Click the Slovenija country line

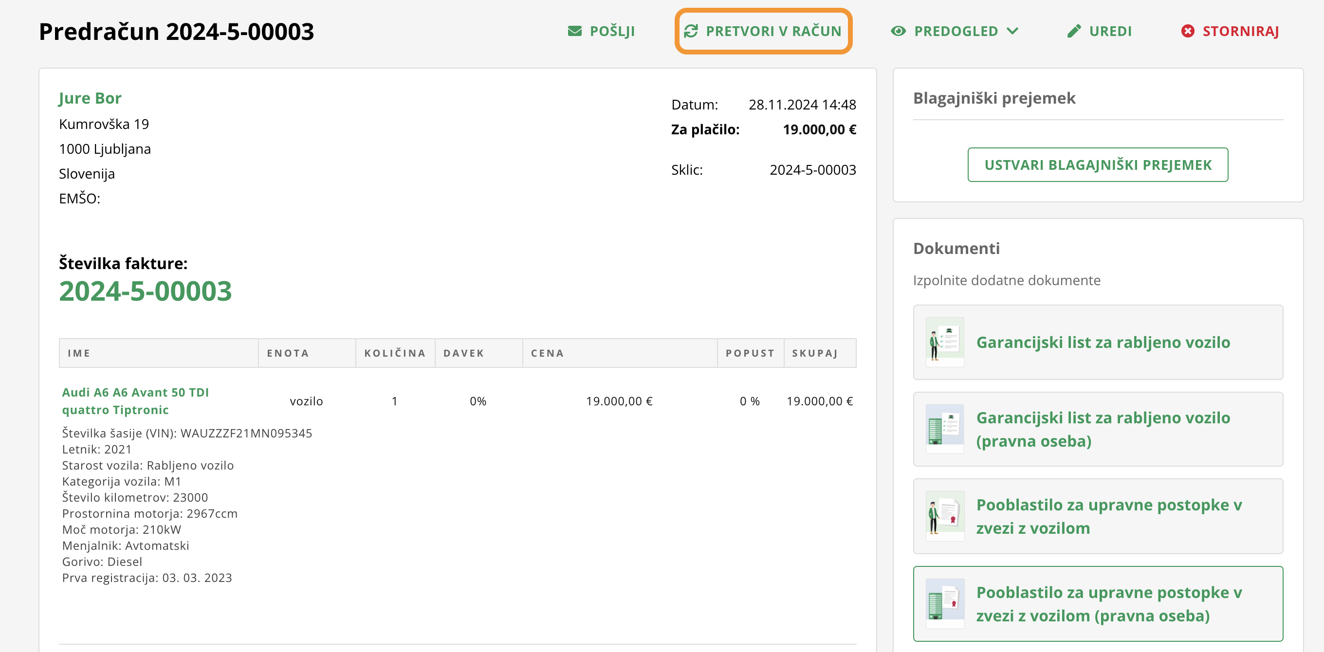pyautogui.click(x=87, y=174)
